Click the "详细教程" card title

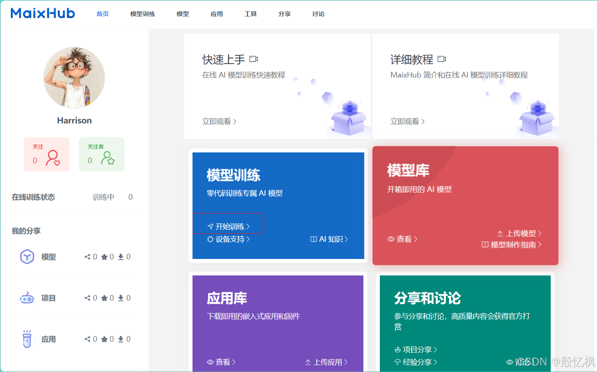pos(412,59)
